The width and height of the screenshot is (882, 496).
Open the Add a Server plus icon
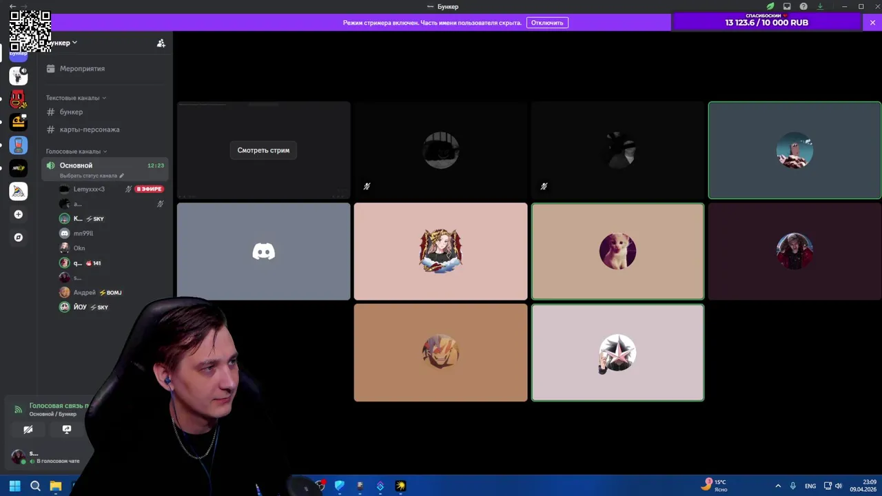click(x=19, y=214)
